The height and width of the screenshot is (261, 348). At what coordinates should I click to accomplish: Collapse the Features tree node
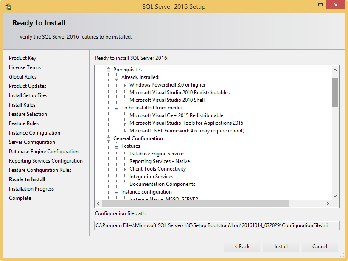117,146
